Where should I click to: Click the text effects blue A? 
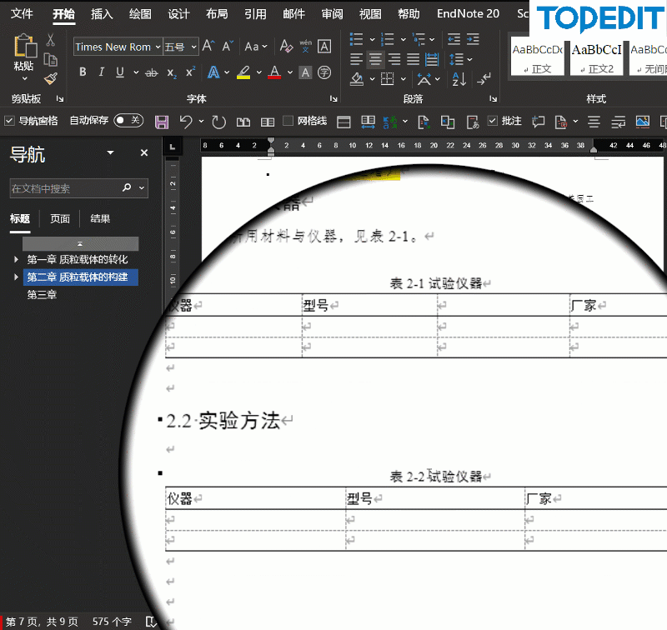pos(213,72)
